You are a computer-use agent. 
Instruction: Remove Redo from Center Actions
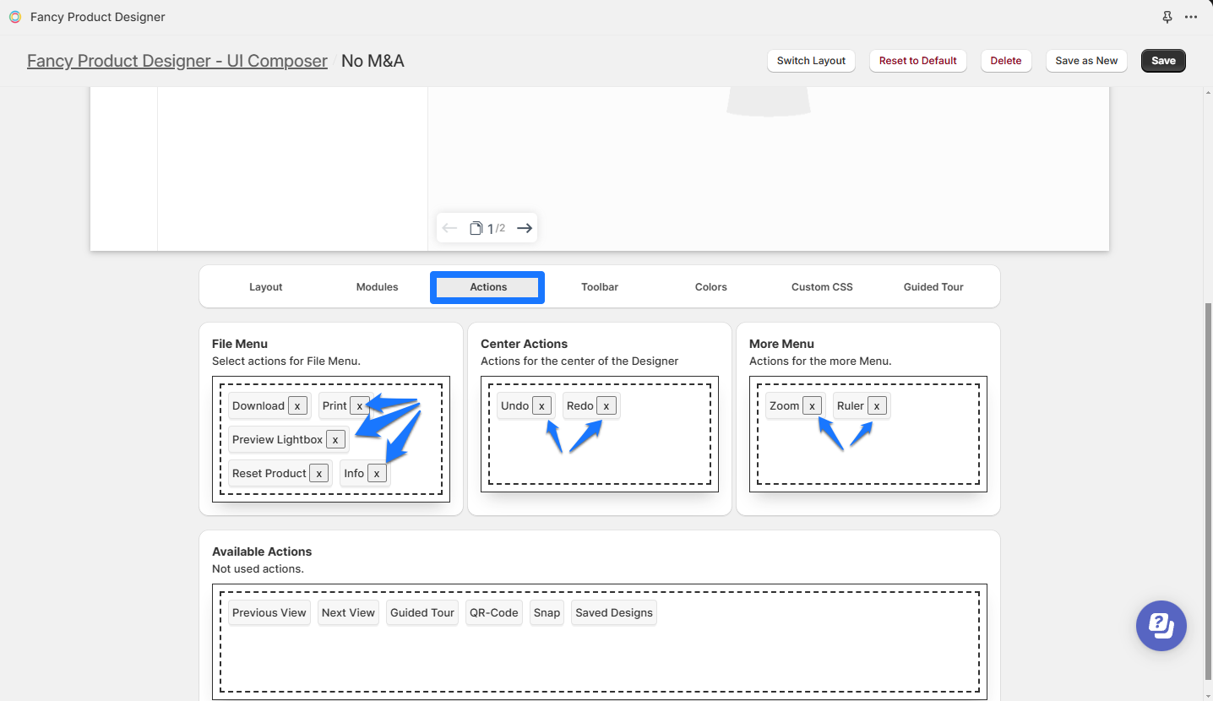(606, 406)
